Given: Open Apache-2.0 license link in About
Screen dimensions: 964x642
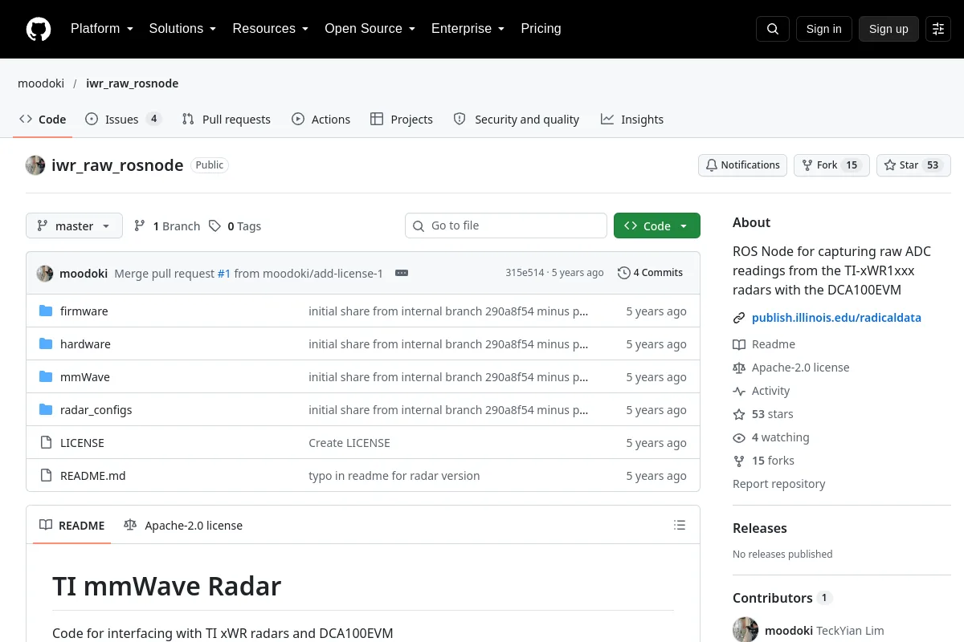Looking at the screenshot, I should point(791,368).
